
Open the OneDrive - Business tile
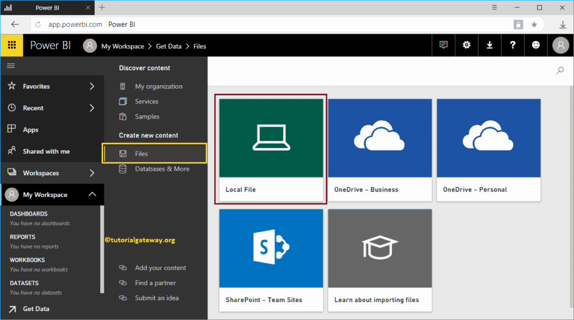379,150
